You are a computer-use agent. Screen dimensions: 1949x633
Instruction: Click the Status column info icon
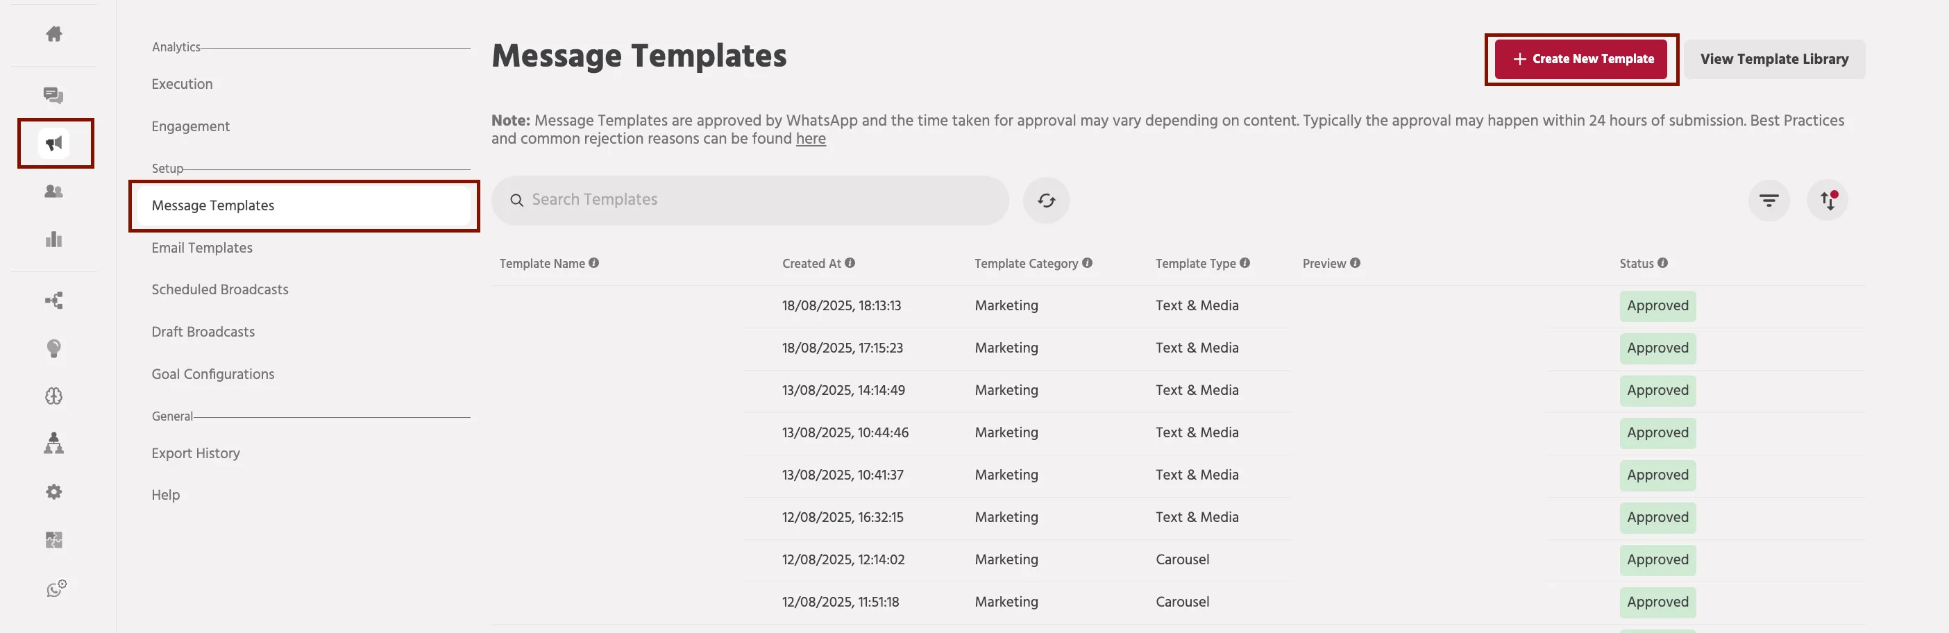1662,263
